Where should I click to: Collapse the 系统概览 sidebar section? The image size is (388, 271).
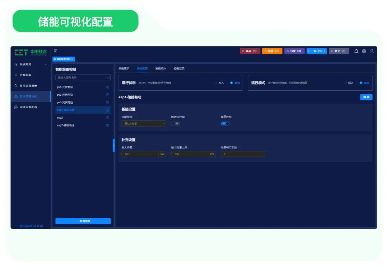coord(46,64)
